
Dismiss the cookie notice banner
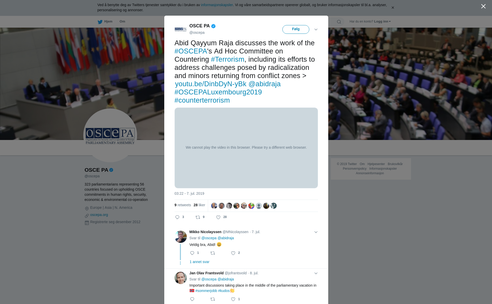pos(393,8)
